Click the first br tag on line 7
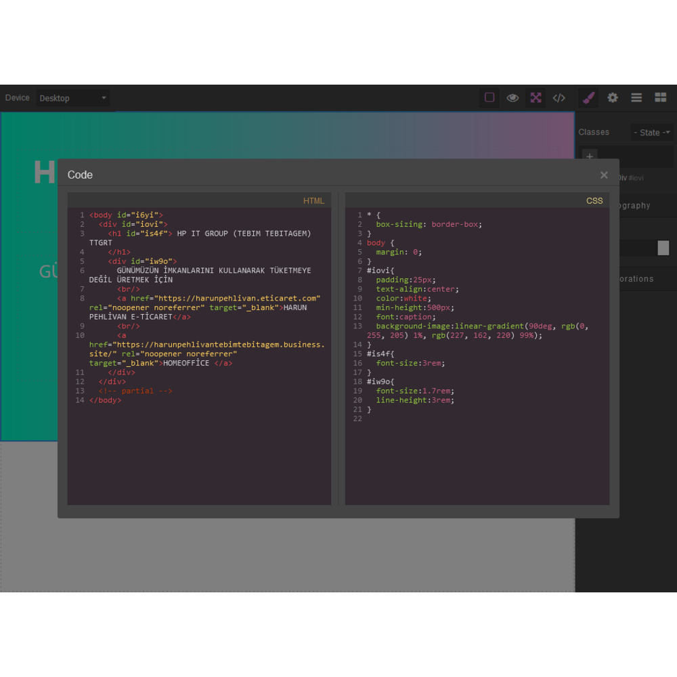Image resolution: width=677 pixels, height=677 pixels. [128, 289]
